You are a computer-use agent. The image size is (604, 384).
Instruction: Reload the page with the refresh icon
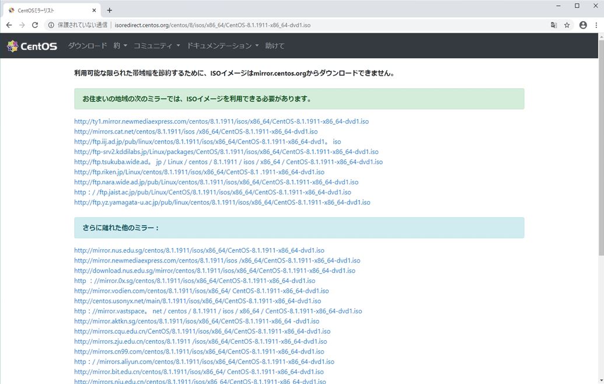[35, 25]
